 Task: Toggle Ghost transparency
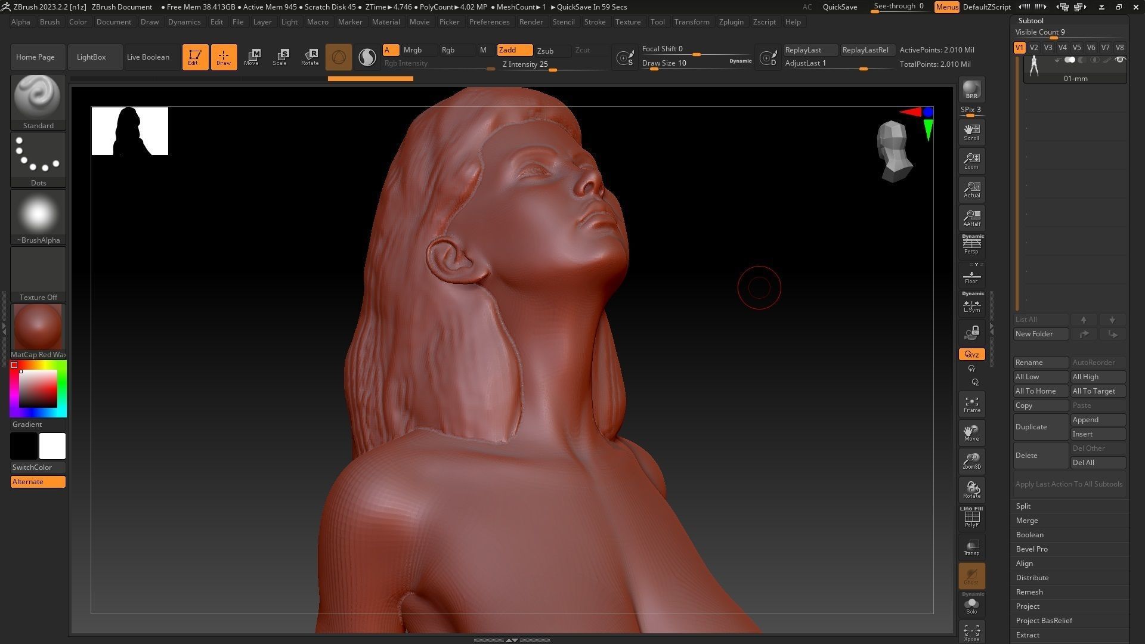(x=971, y=576)
